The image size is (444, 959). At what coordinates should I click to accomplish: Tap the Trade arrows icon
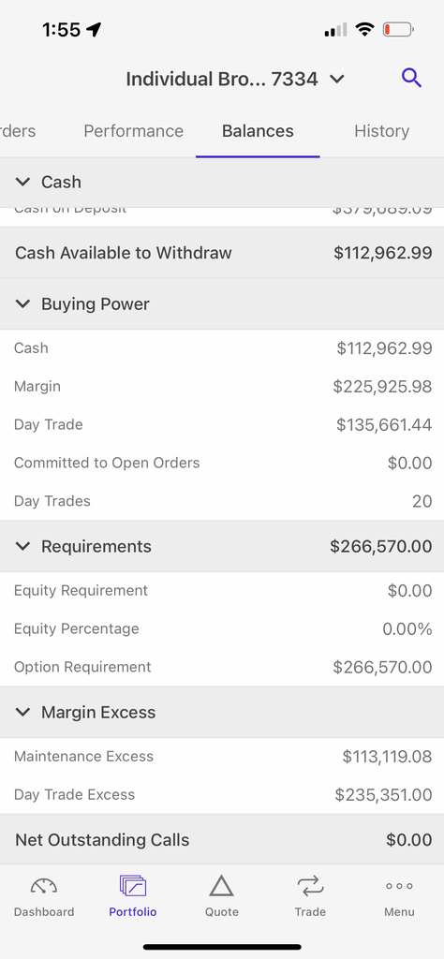click(310, 886)
